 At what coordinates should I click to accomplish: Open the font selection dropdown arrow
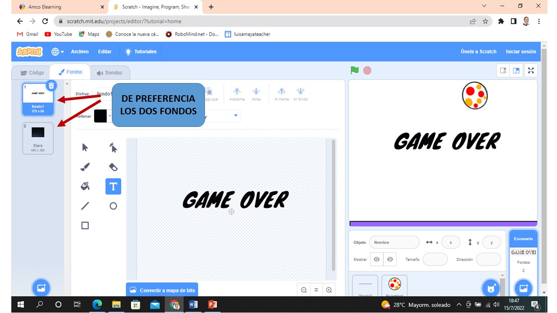click(236, 116)
